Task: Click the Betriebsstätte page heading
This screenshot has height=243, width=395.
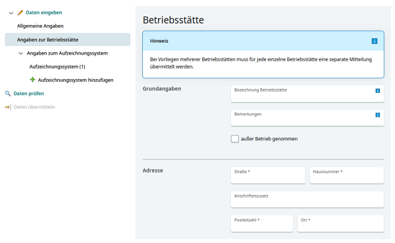Action: tap(173, 20)
